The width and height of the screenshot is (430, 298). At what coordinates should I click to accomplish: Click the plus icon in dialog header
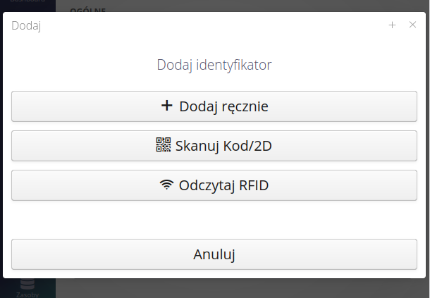pos(393,25)
